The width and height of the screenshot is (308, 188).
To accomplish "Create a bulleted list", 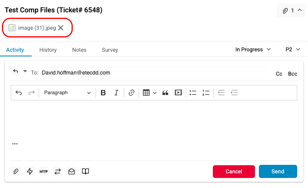I will 193,93.
